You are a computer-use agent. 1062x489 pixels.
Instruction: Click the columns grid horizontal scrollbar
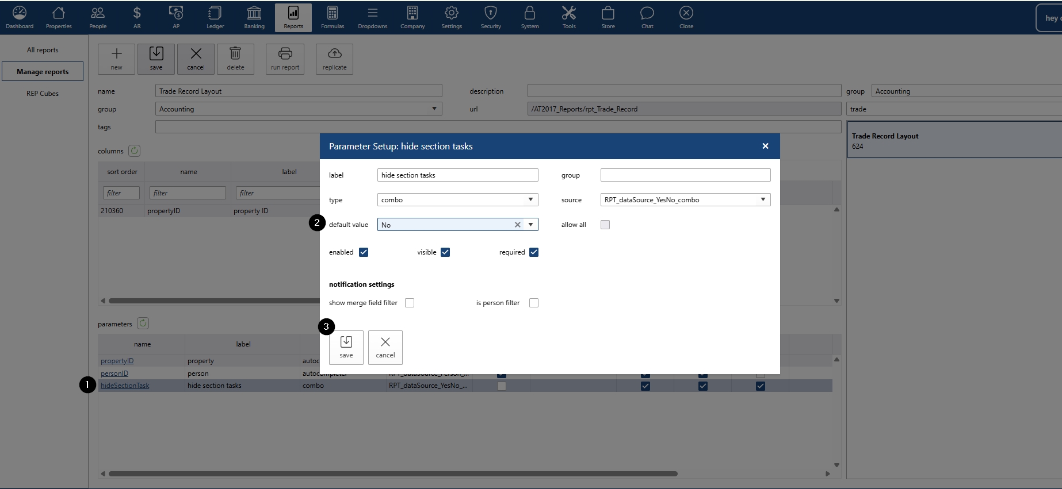click(x=214, y=301)
